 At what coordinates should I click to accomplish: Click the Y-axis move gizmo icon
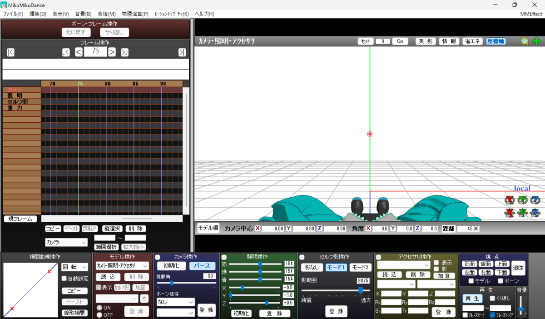coord(523,212)
